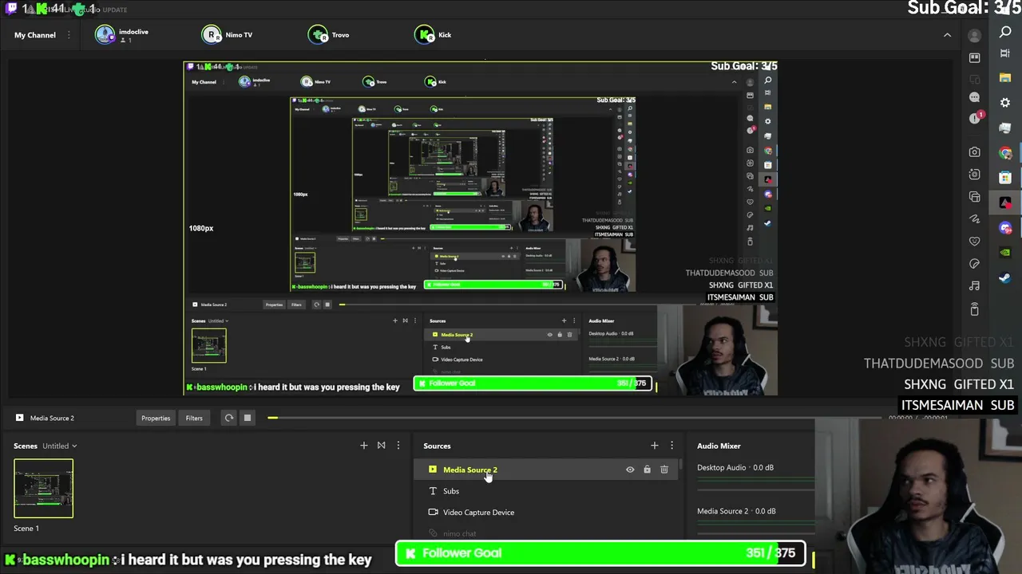Click the Audio Mixer panel title

coord(719,446)
